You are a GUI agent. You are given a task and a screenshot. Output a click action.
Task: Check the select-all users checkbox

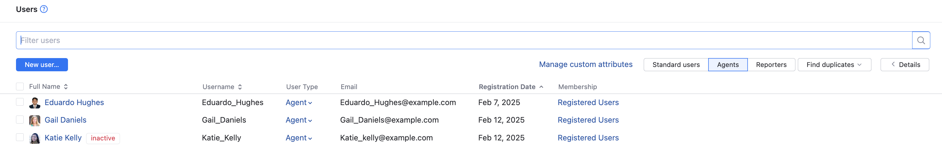pos(20,87)
